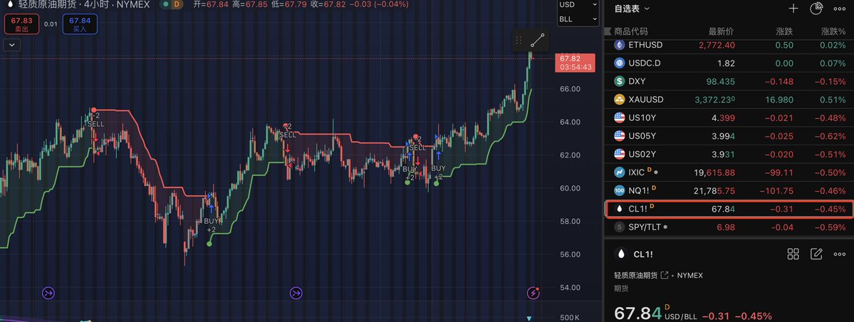Open the 轻质原油期货 external link icon

(664, 276)
